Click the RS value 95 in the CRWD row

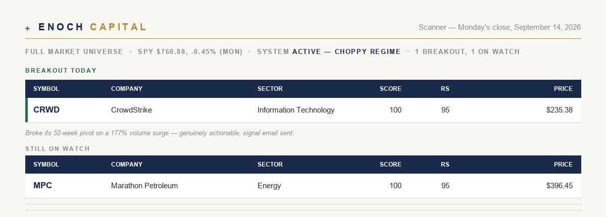coord(445,110)
